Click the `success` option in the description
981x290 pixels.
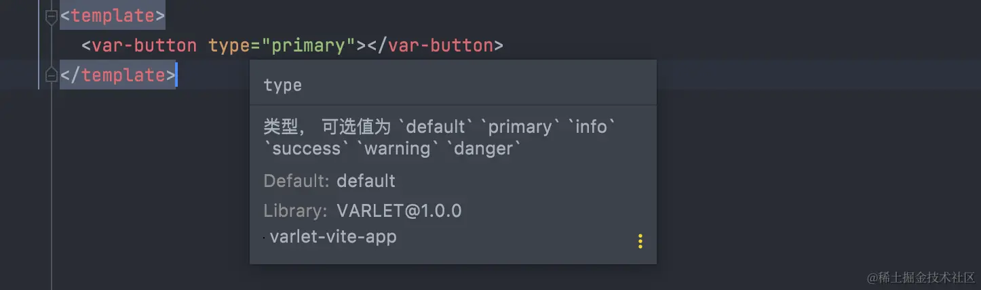pos(307,148)
